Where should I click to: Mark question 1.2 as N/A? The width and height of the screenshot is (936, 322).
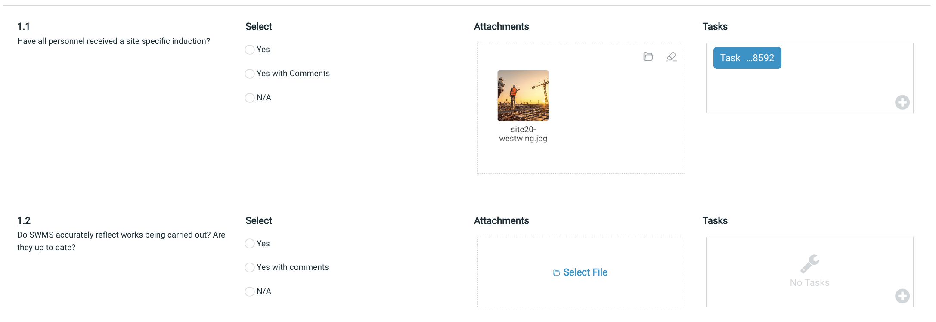click(x=249, y=291)
